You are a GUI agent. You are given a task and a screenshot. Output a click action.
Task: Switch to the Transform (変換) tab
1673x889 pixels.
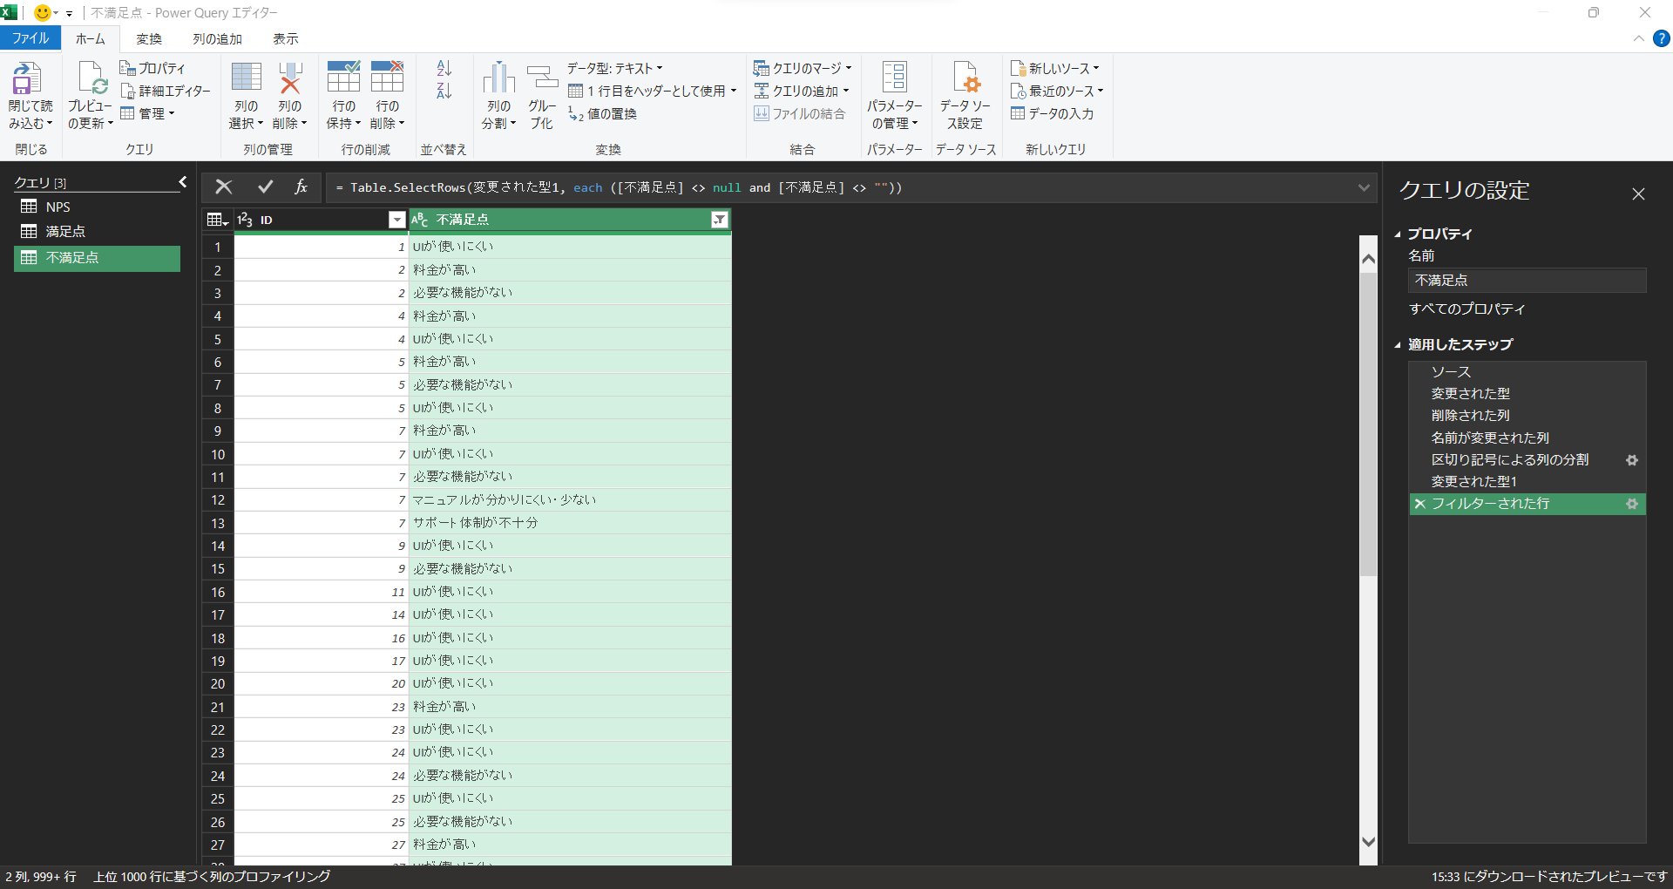pos(149,38)
